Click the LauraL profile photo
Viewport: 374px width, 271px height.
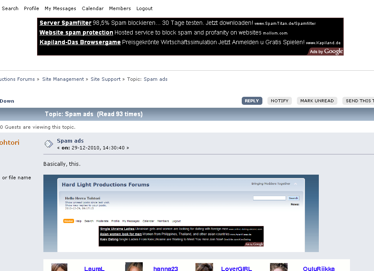pyautogui.click(x=59, y=267)
